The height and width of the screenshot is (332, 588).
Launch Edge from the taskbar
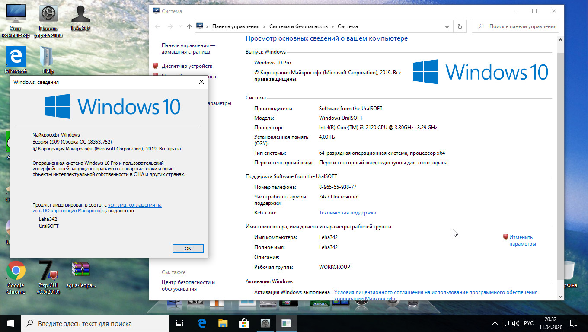[x=202, y=323]
